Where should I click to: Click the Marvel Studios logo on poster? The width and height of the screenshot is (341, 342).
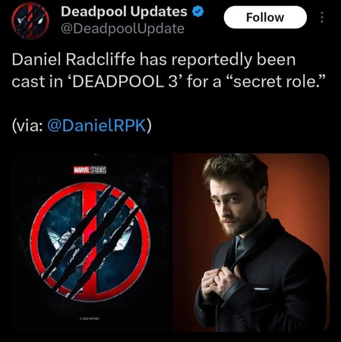click(90, 170)
